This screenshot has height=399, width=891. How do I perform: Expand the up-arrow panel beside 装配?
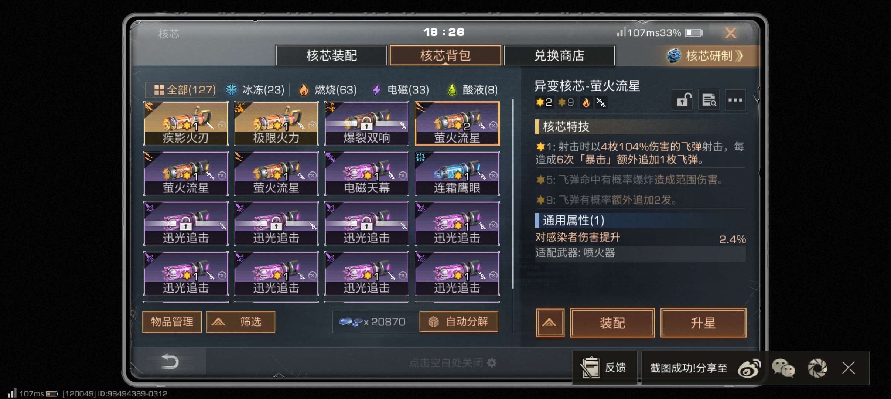click(x=550, y=323)
